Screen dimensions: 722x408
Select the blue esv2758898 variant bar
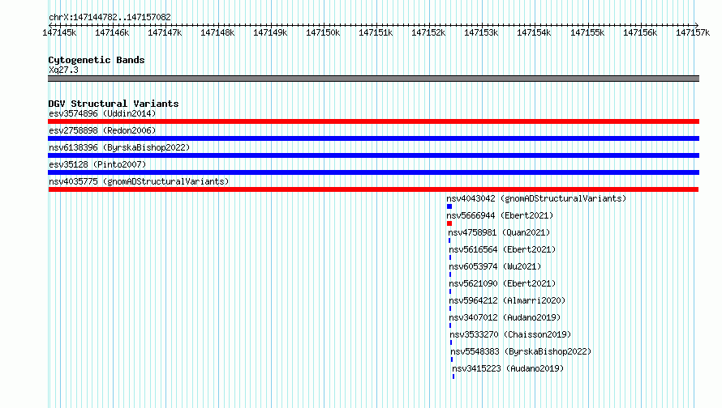(x=373, y=138)
